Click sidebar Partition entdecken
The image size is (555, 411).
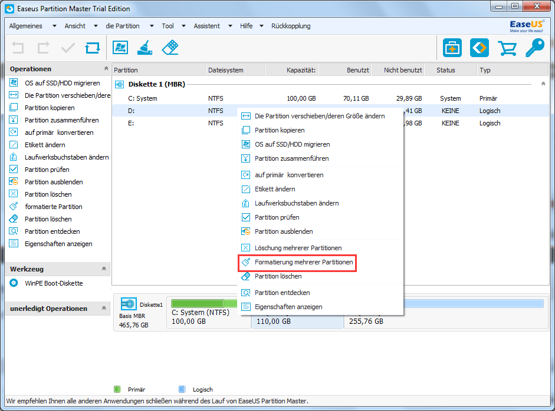click(x=52, y=231)
